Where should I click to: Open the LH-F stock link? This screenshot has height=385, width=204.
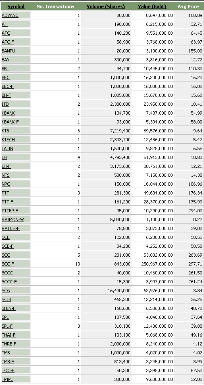point(6,166)
